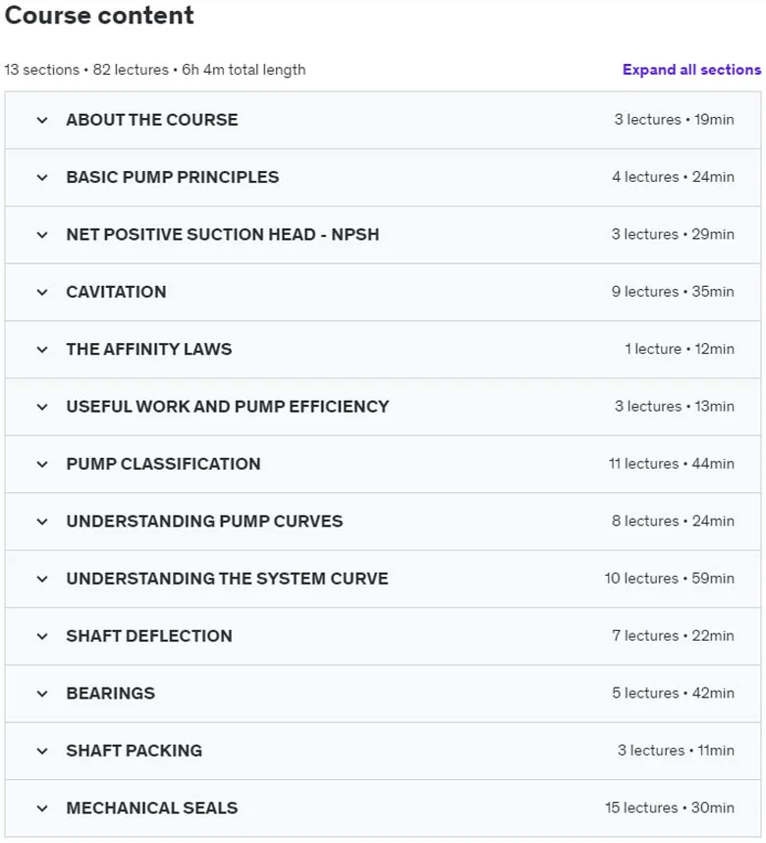Select the SHAFT DEFLECTION section title
This screenshot has height=843, width=766.
pos(149,636)
